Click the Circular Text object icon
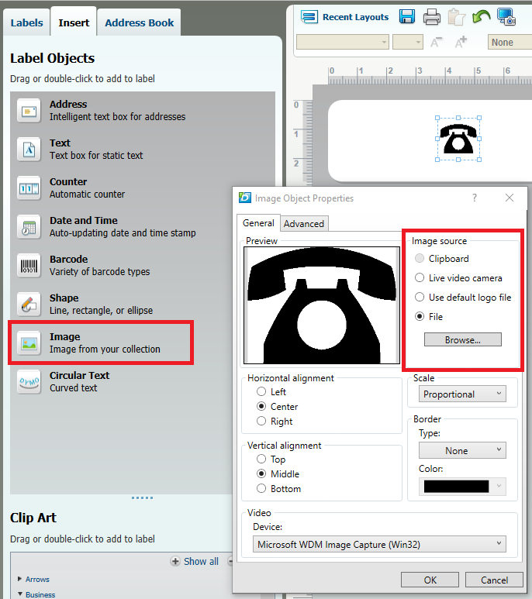Viewport: 532px width, 599px height. click(29, 382)
